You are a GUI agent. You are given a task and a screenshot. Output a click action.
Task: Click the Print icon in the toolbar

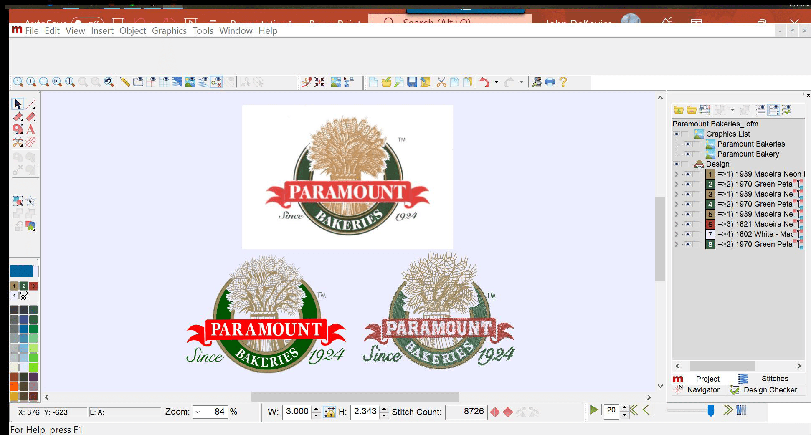coord(549,82)
